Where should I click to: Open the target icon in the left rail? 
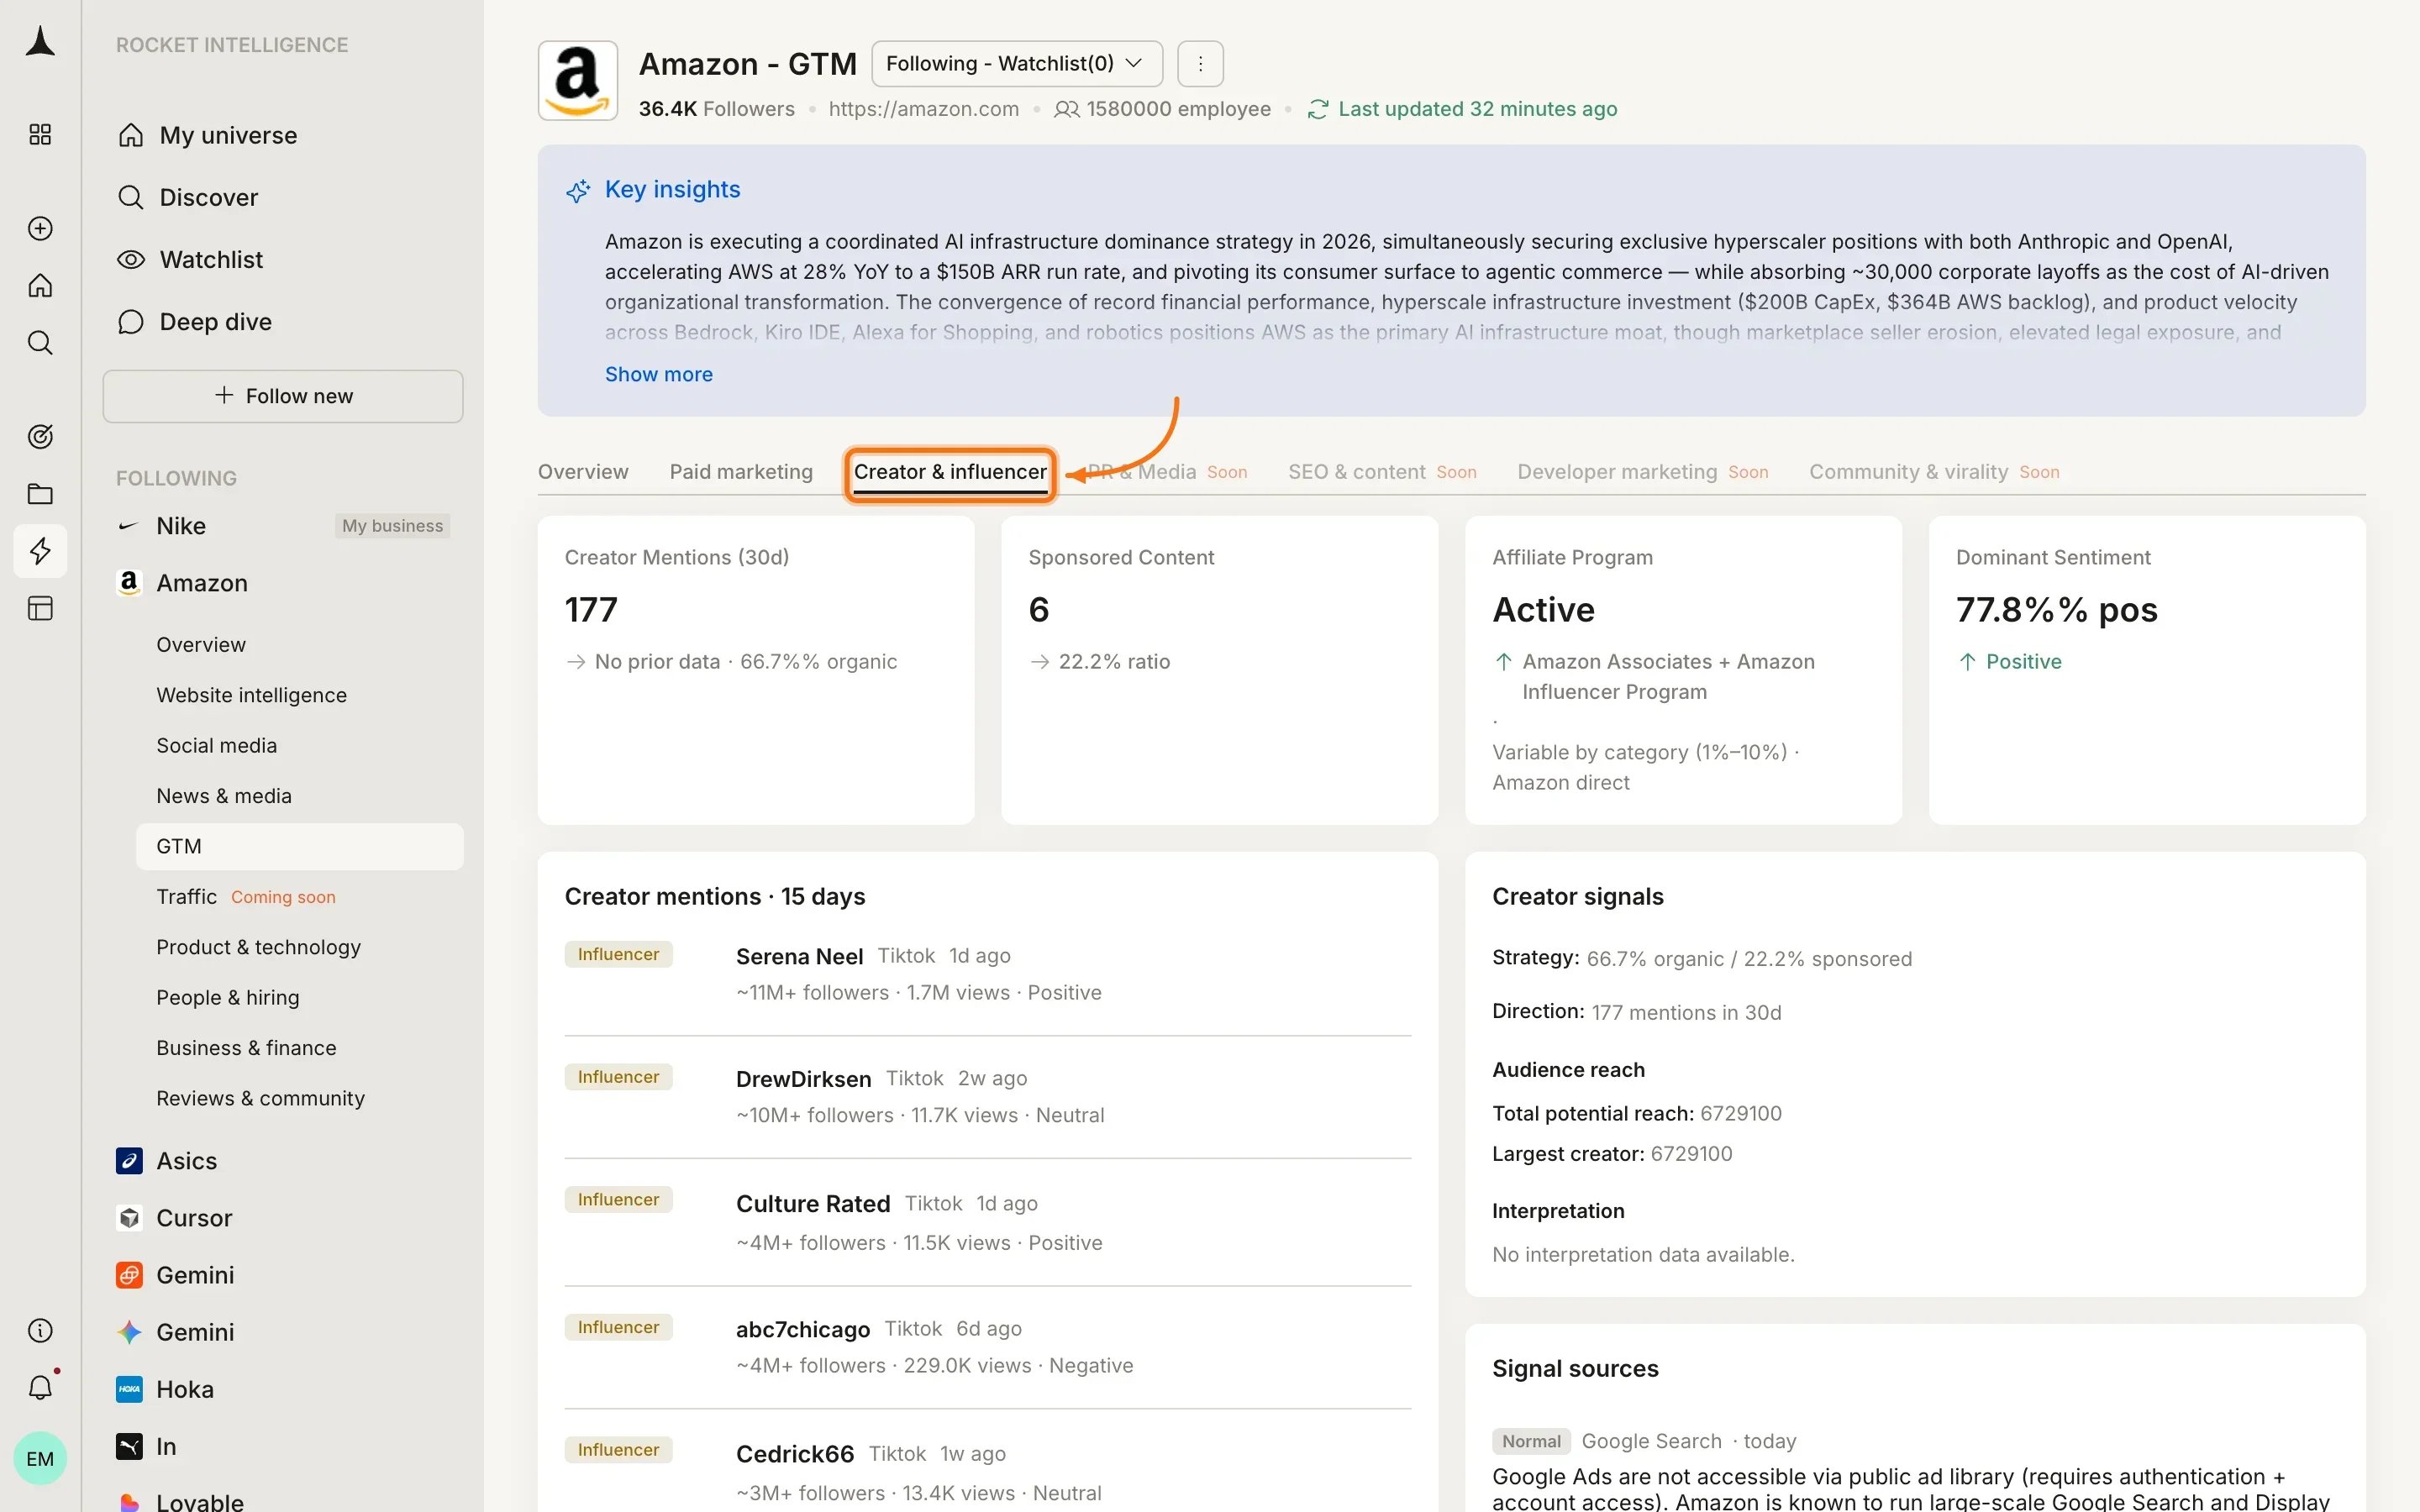(x=40, y=437)
